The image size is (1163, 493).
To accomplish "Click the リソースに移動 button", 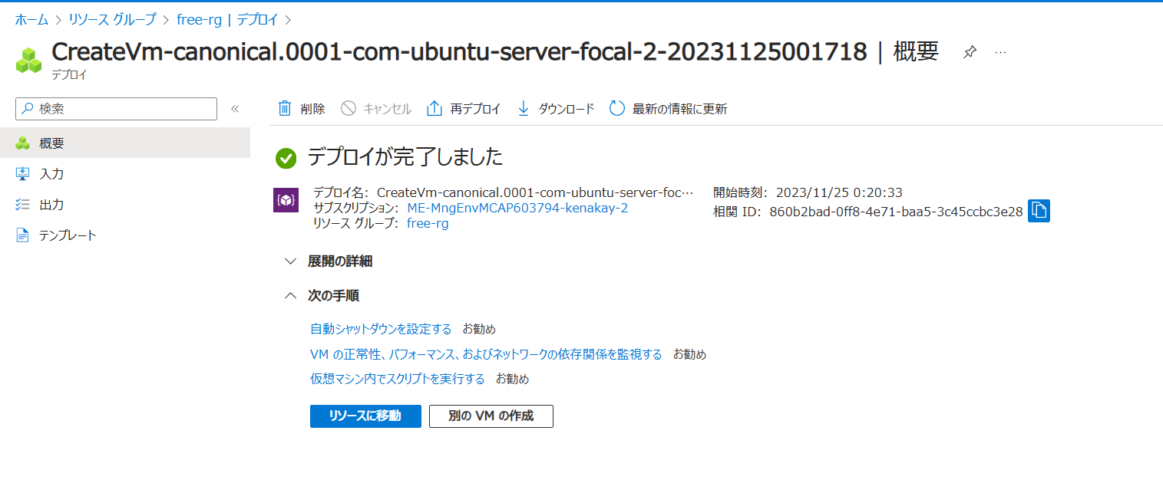I will [x=365, y=416].
